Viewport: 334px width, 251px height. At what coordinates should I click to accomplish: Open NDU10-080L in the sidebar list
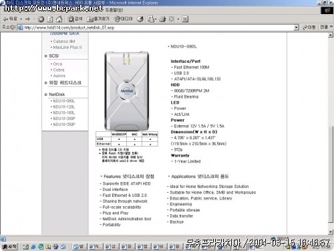(64, 101)
